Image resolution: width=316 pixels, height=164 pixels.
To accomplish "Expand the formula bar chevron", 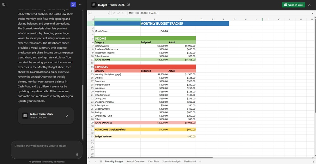I will 313,13.
